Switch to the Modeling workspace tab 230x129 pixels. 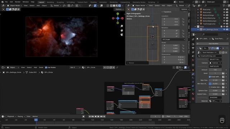coord(50,2)
